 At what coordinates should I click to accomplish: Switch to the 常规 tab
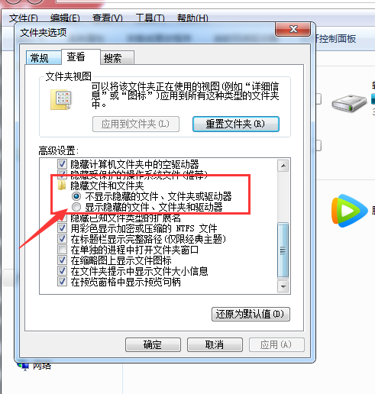44,58
